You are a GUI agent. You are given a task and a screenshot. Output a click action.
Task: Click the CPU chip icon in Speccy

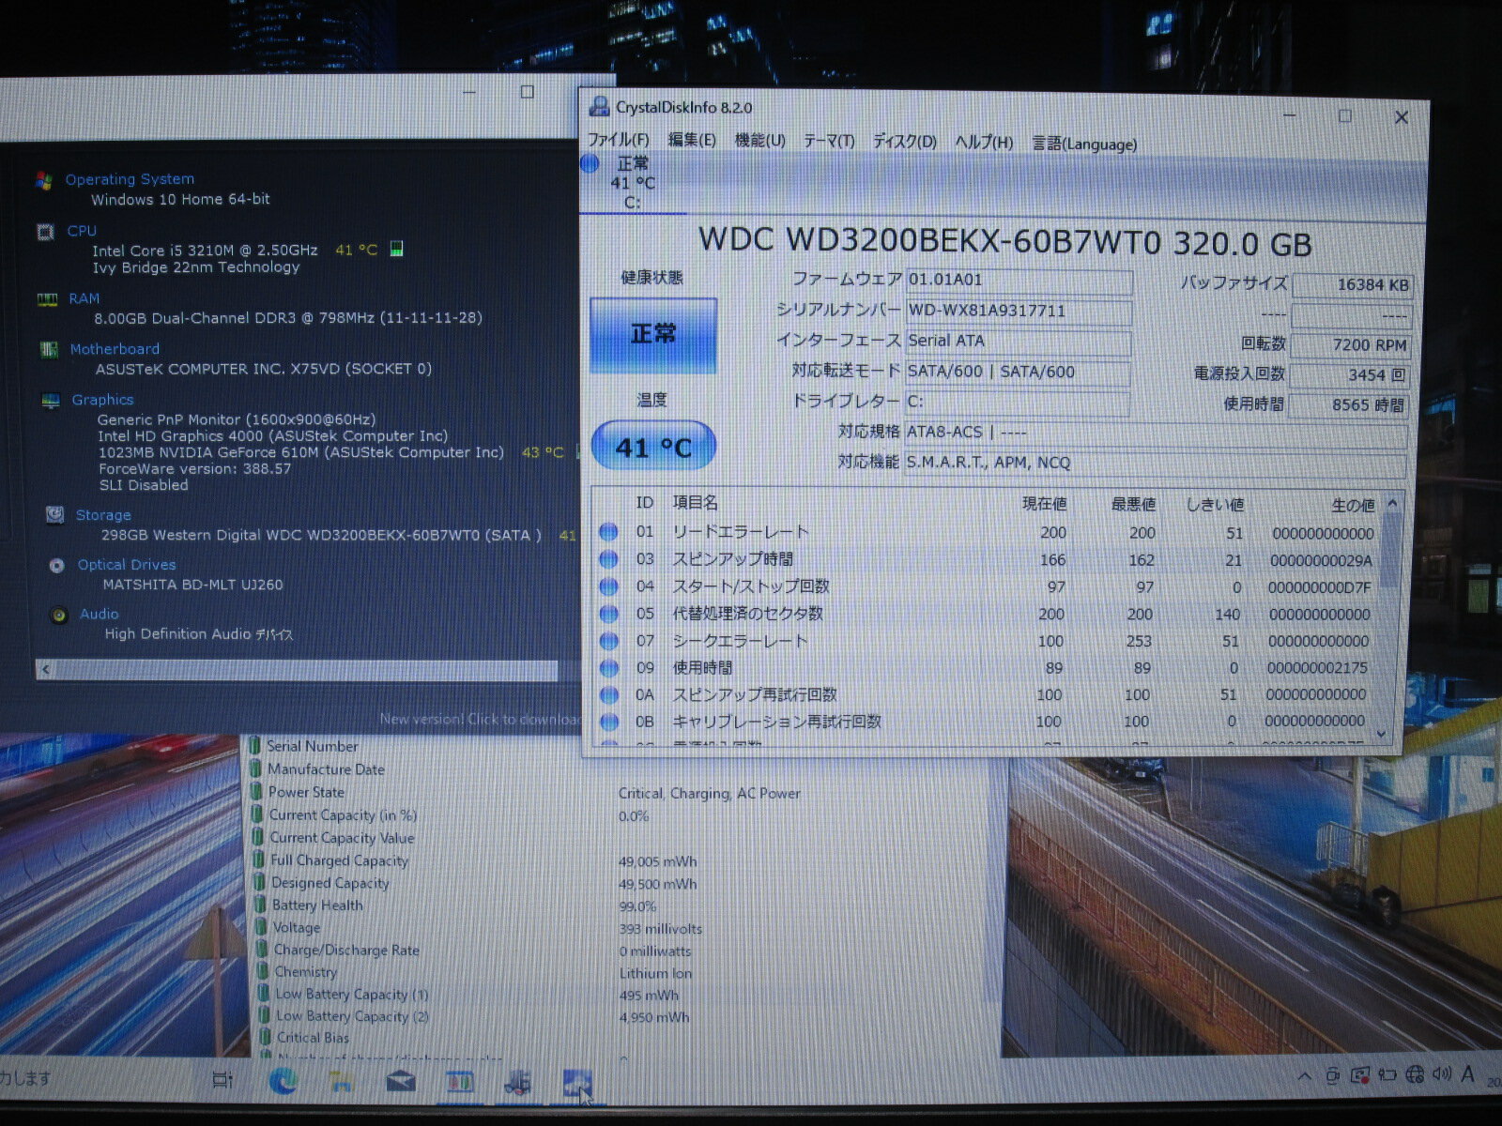pyautogui.click(x=45, y=231)
